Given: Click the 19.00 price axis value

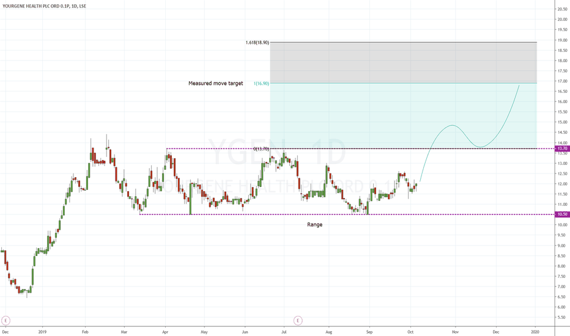Looking at the screenshot, I should coord(563,40).
